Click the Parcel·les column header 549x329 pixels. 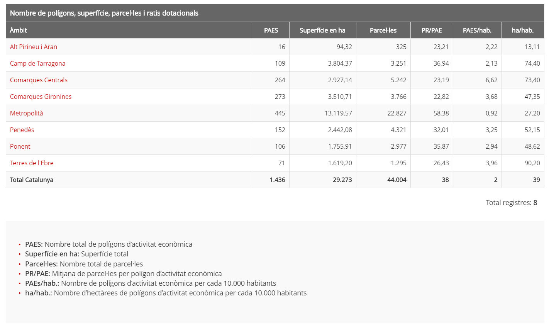pos(383,30)
